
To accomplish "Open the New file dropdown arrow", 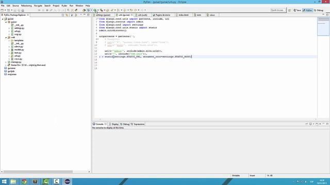I will coord(5,10).
